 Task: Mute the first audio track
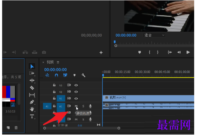(x=76, y=106)
